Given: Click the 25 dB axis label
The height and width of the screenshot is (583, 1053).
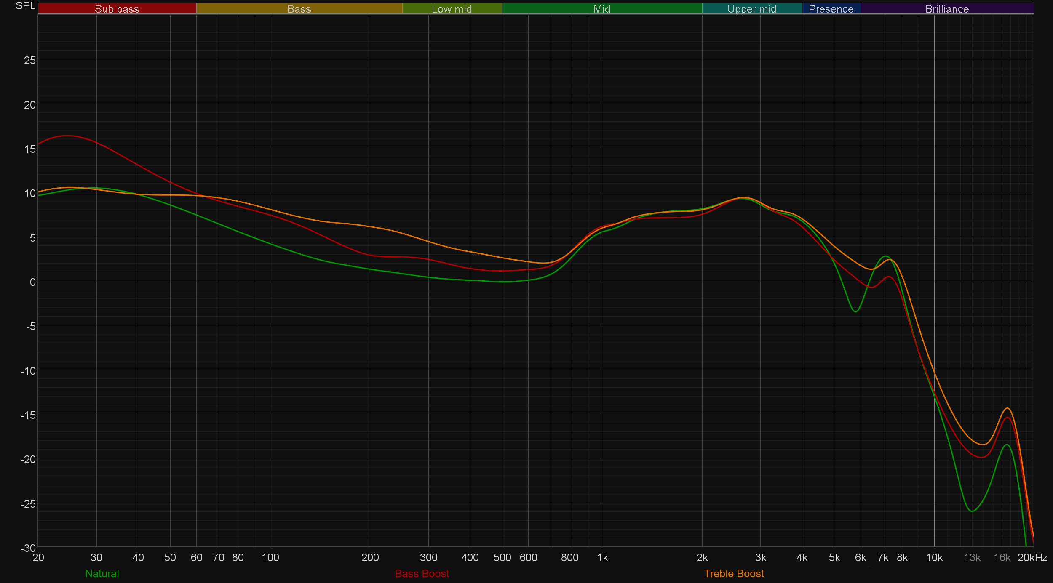Looking at the screenshot, I should pos(30,60).
